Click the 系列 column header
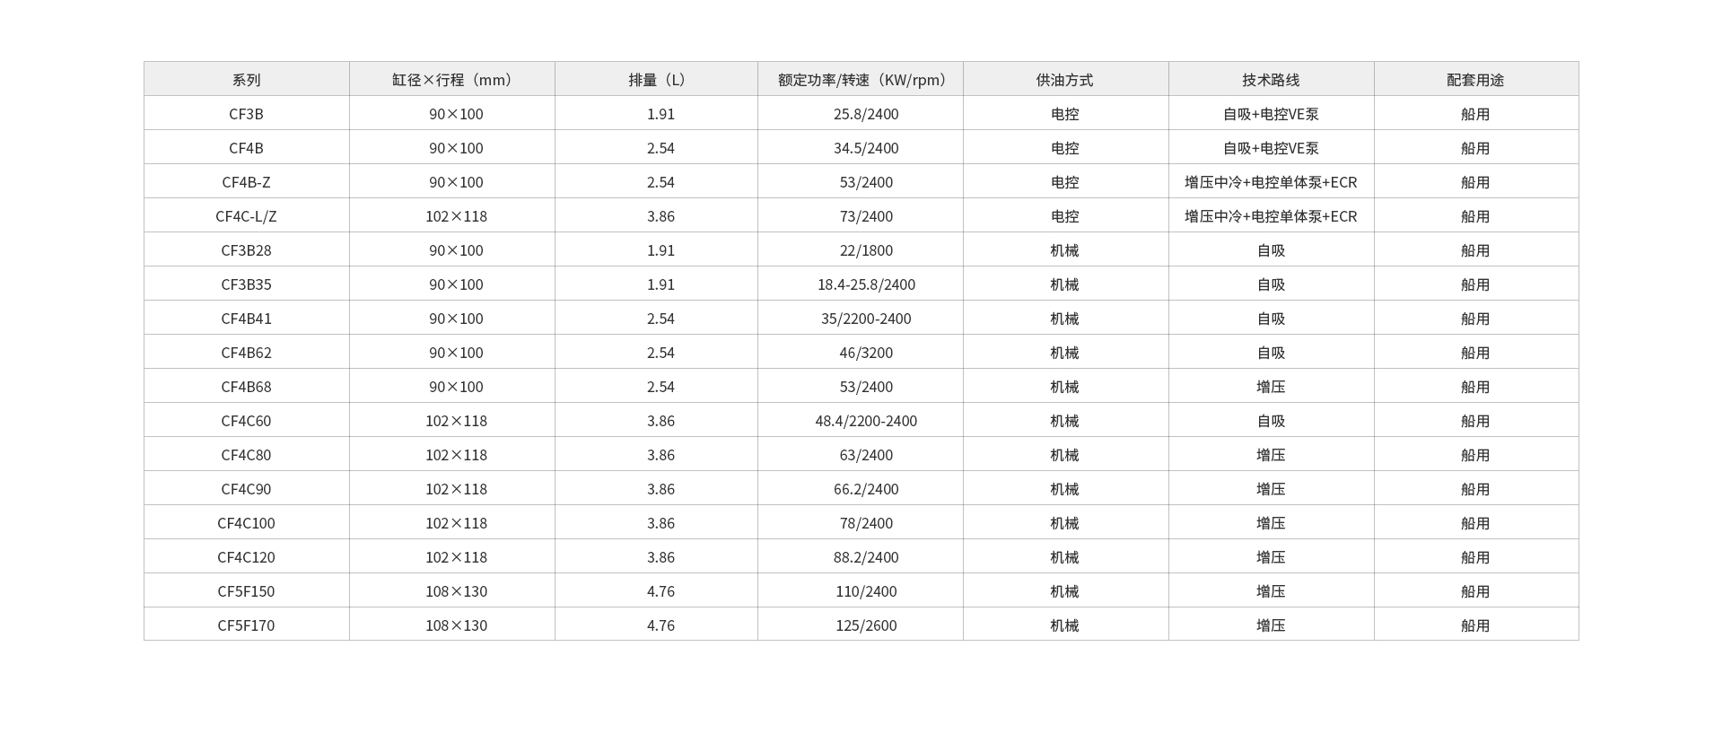 click(246, 80)
